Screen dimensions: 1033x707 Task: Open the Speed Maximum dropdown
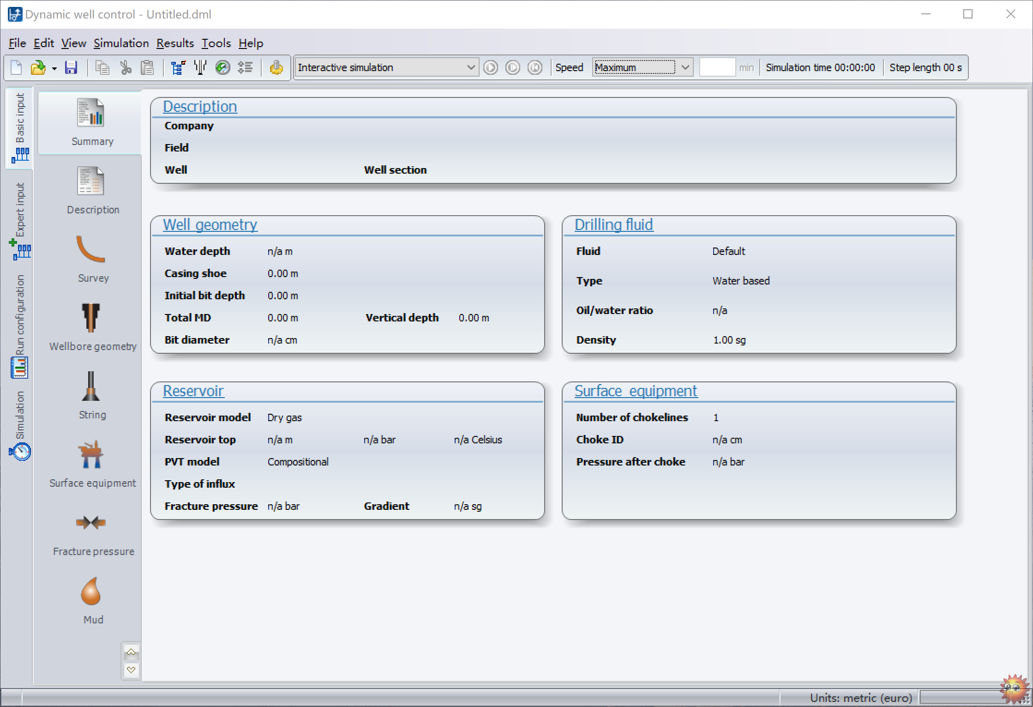click(x=643, y=67)
